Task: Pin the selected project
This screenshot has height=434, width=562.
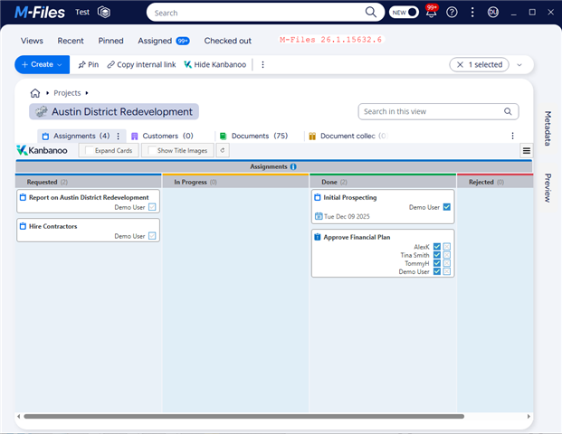Action: [88, 65]
